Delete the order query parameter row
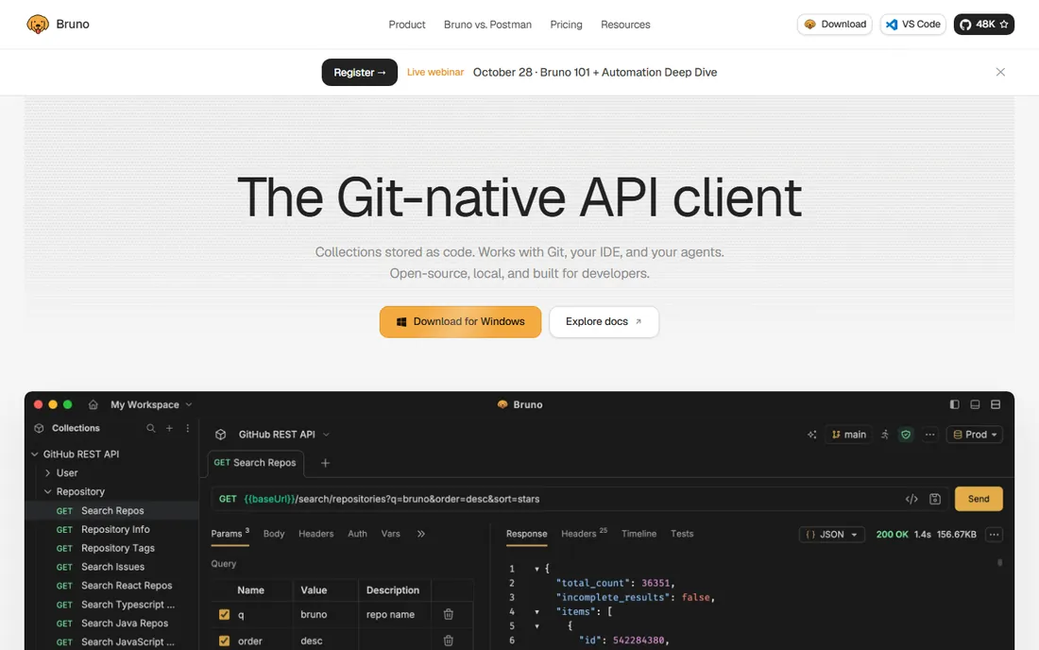 click(449, 641)
